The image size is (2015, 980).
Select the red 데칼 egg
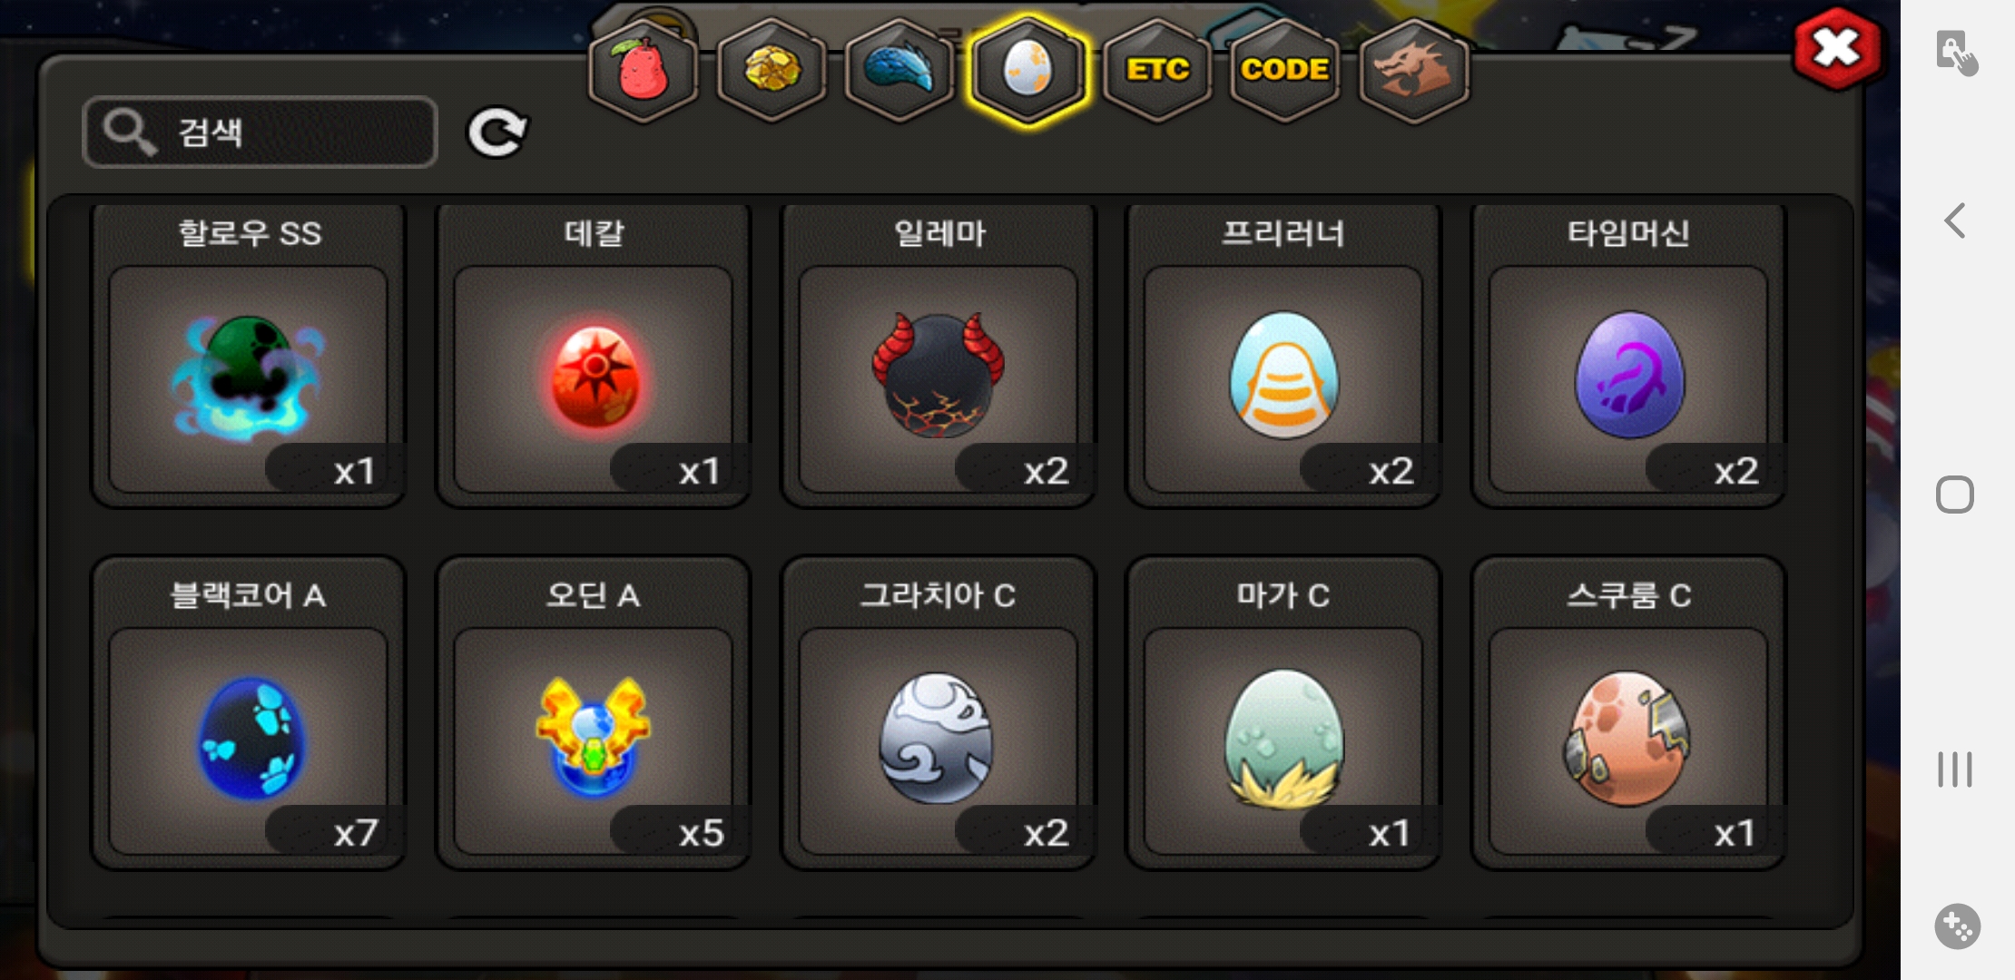(x=594, y=356)
